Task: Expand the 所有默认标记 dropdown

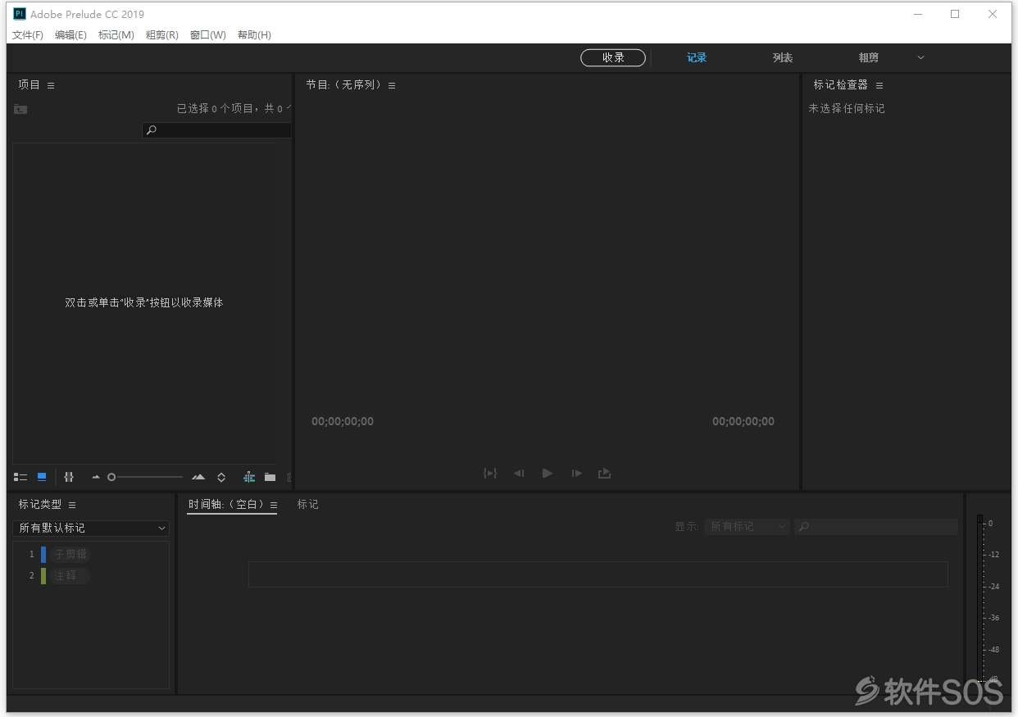Action: [91, 528]
